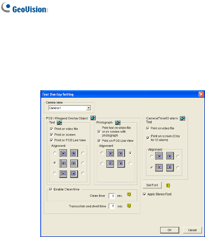This screenshot has height=237, width=205.
Task: Select top-right alignment radio in Camera/Time/IO alarm group
Action: [178, 156]
